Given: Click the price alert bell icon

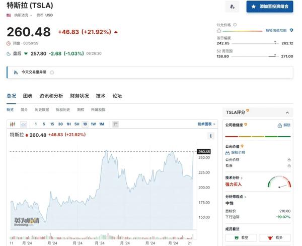Looking at the screenshot, I should [x=232, y=7].
